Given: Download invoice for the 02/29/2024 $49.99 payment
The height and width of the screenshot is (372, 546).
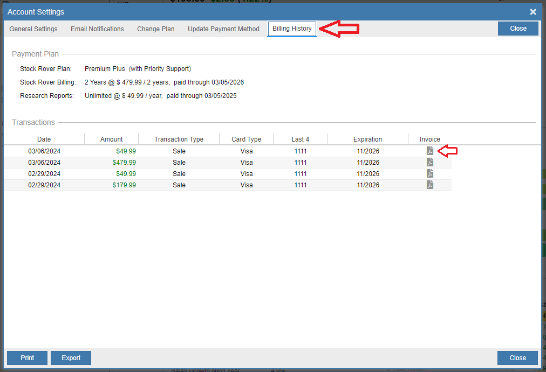Looking at the screenshot, I should coord(429,173).
